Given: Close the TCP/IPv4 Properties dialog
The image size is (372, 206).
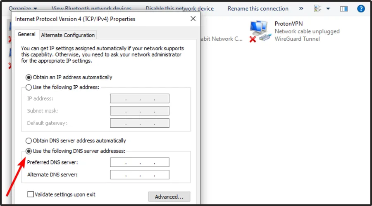Looking at the screenshot, I should [193, 19].
